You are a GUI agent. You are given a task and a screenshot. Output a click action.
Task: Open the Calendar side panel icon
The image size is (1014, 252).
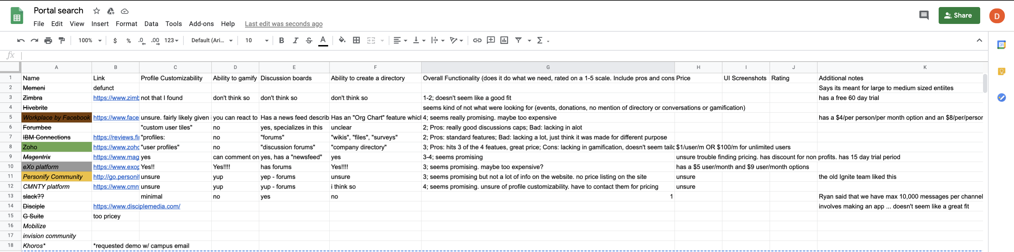click(1001, 45)
